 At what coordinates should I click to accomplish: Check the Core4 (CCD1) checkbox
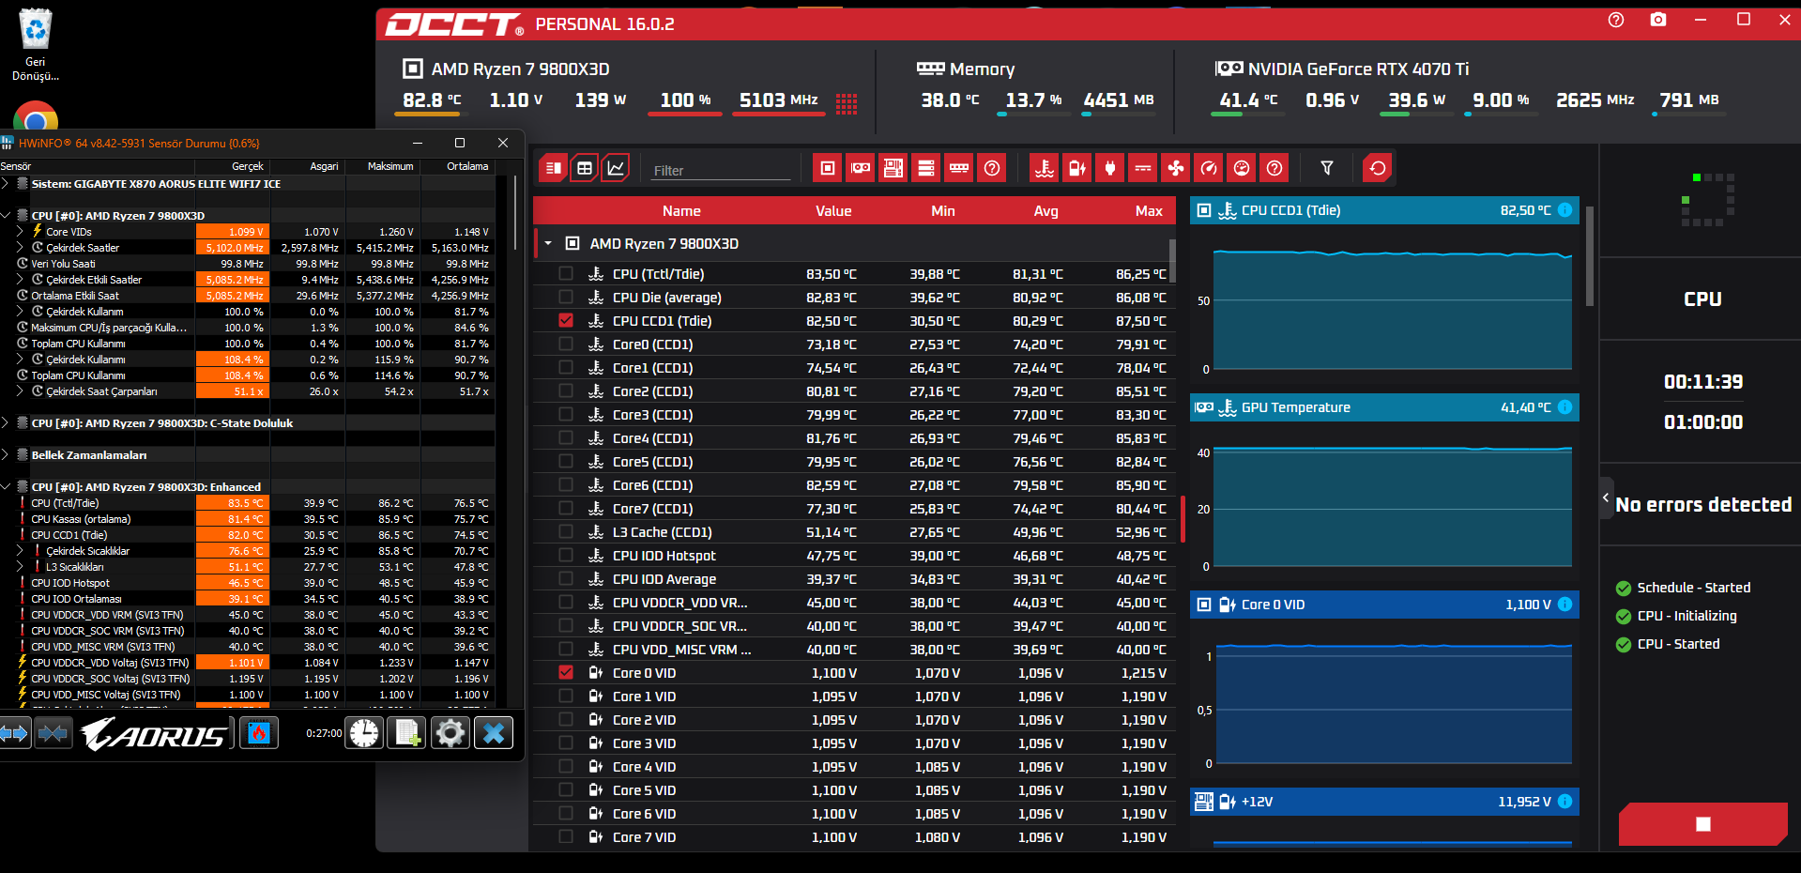(x=565, y=437)
